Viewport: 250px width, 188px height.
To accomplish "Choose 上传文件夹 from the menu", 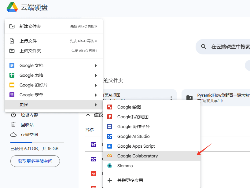I will tap(54, 51).
